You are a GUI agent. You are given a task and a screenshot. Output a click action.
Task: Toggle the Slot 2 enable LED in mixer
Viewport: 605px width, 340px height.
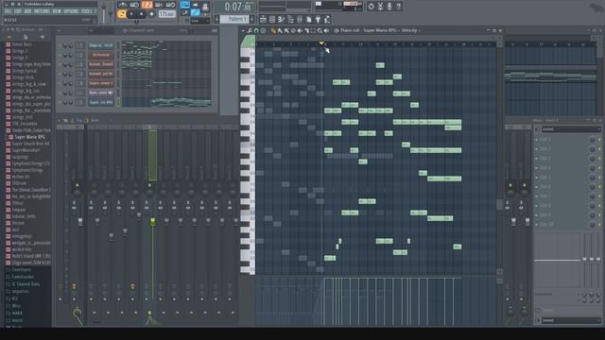pyautogui.click(x=599, y=149)
